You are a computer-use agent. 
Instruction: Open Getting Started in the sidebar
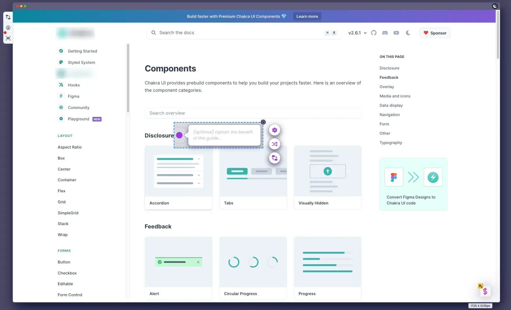coord(82,51)
